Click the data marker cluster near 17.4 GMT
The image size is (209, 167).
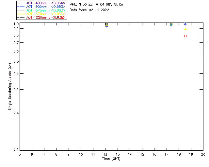click(171, 25)
